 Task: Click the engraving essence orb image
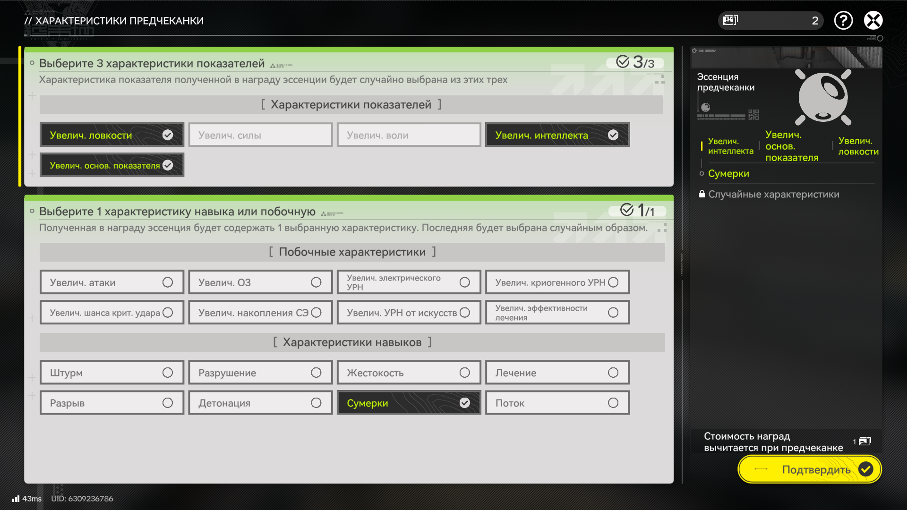823,97
